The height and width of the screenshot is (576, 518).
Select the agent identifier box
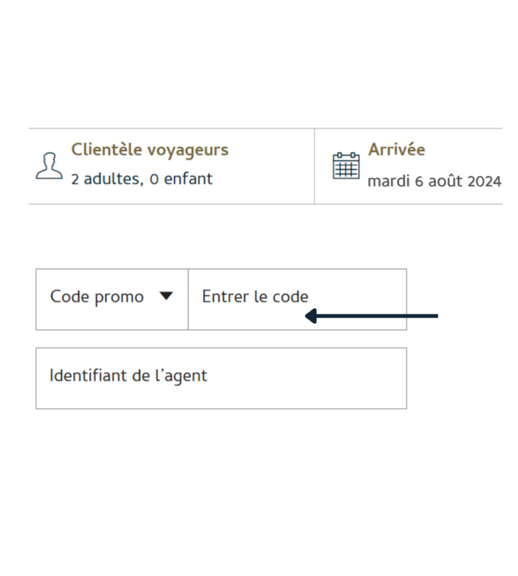point(221,378)
